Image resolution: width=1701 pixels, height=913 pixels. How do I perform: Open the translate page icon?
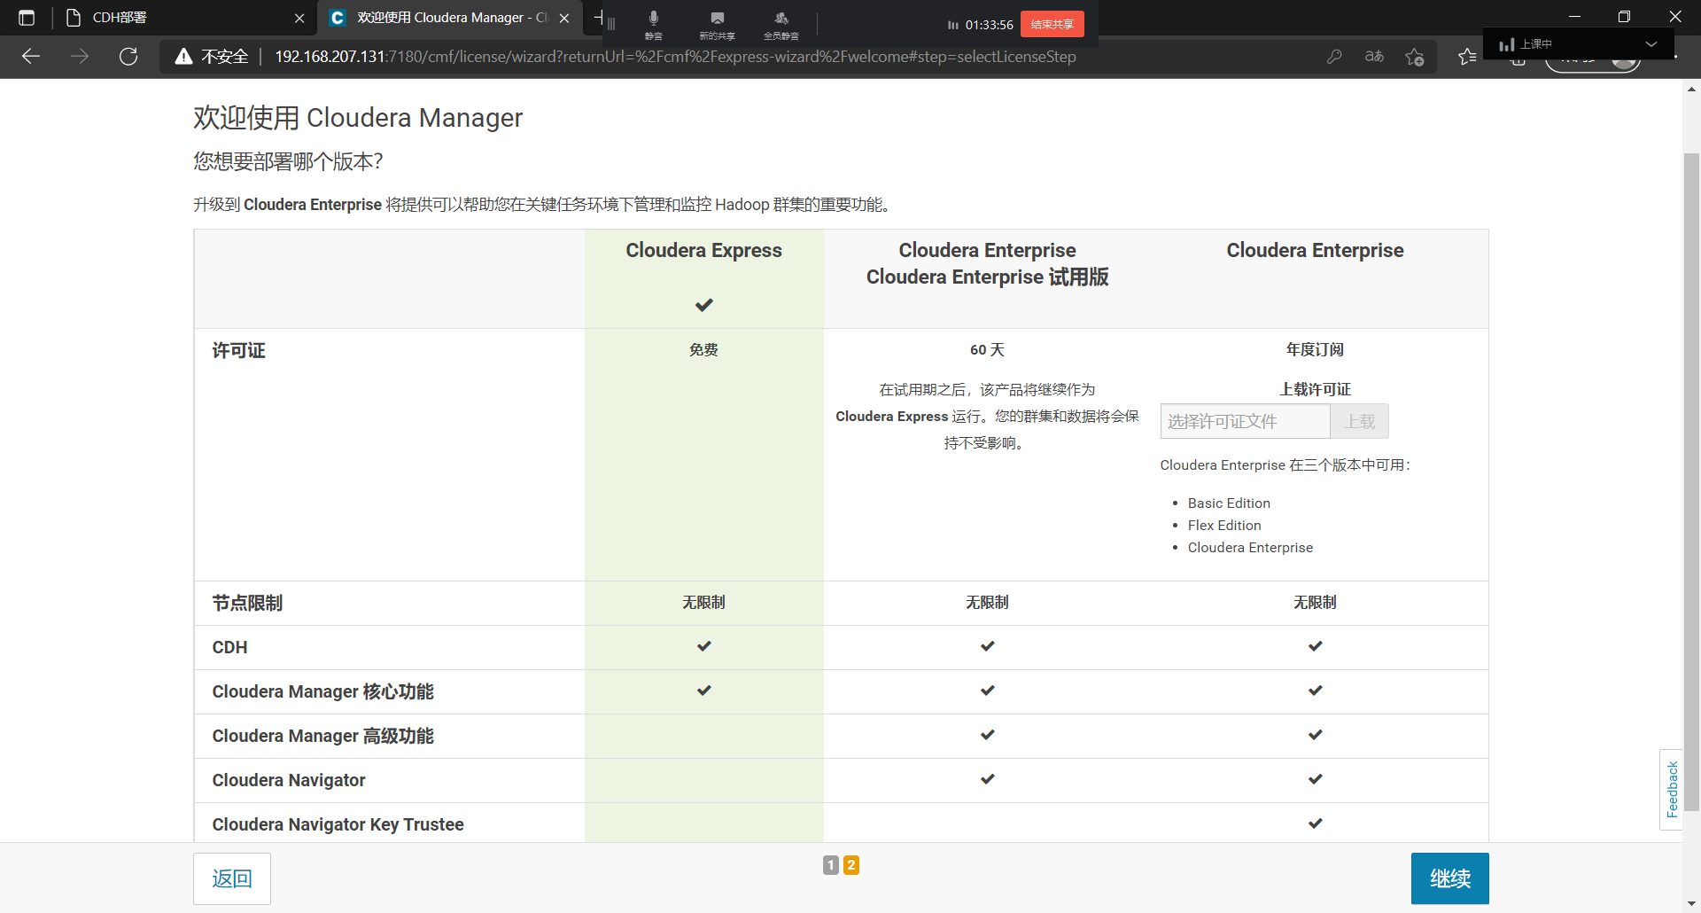pos(1374,57)
